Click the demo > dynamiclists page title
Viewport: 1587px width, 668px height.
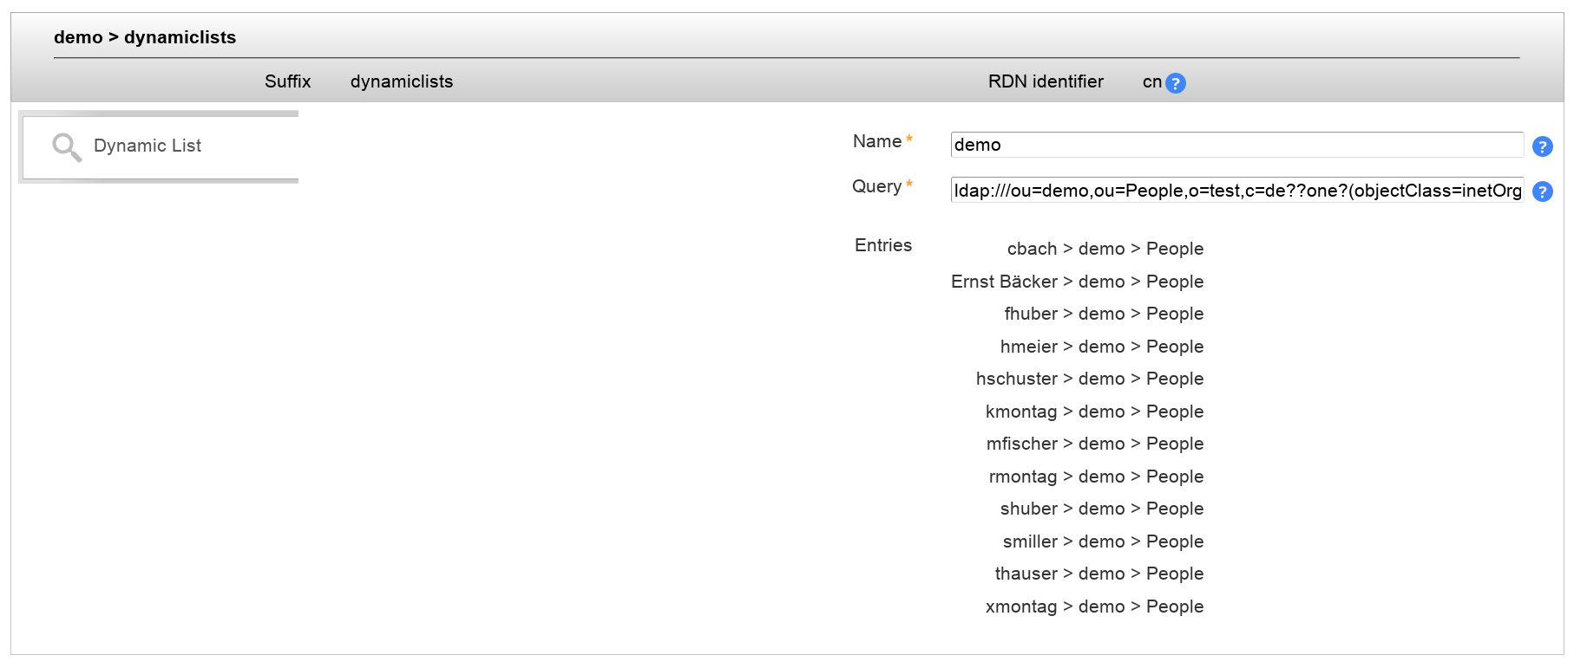(145, 37)
